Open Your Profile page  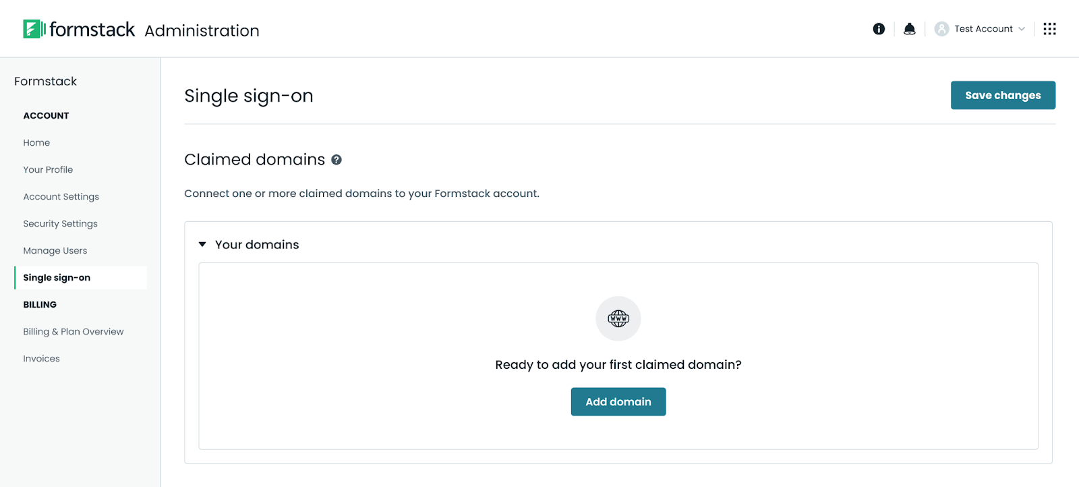[48, 170]
